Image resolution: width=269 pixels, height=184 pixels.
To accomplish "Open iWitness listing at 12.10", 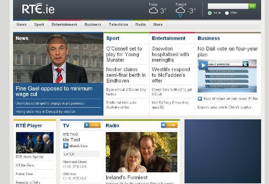I will pos(69,174).
